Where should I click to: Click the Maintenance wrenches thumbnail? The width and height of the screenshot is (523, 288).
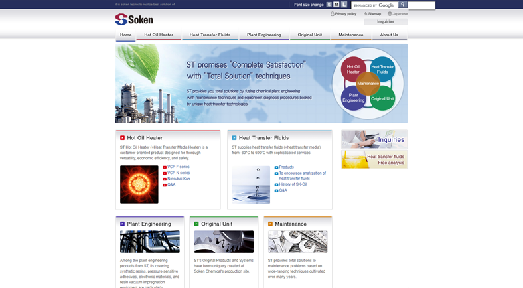point(298,242)
